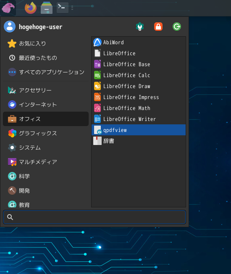Launch LibreOffice Base
Image resolution: width=231 pixels, height=274 pixels.
(x=139, y=64)
